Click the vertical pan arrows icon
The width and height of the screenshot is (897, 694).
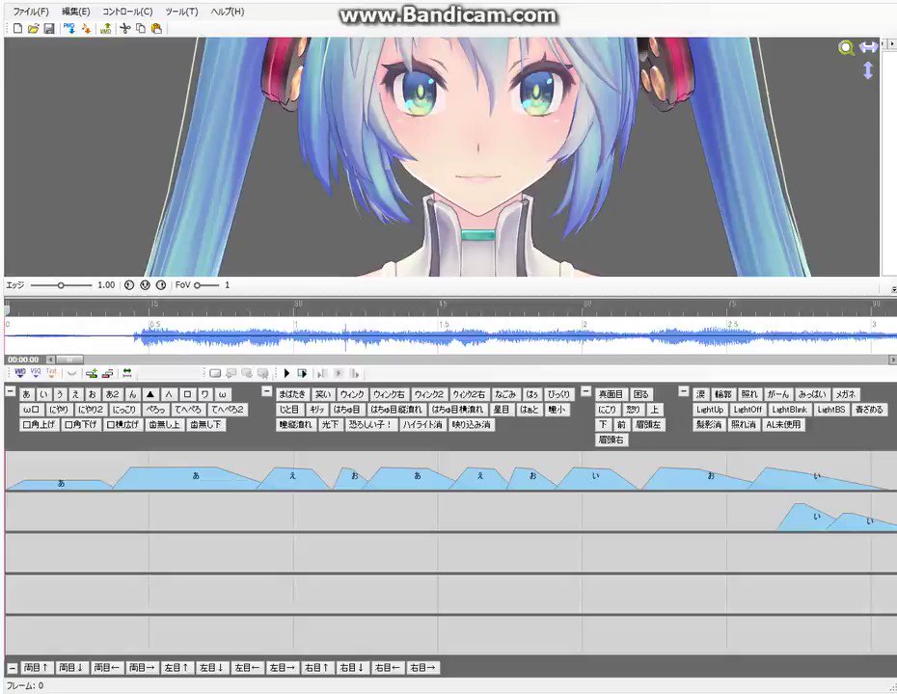pyautogui.click(x=868, y=70)
